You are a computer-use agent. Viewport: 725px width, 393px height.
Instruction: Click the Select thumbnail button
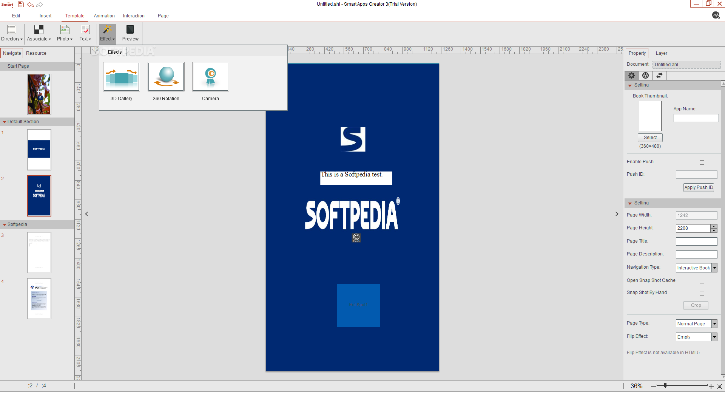650,138
